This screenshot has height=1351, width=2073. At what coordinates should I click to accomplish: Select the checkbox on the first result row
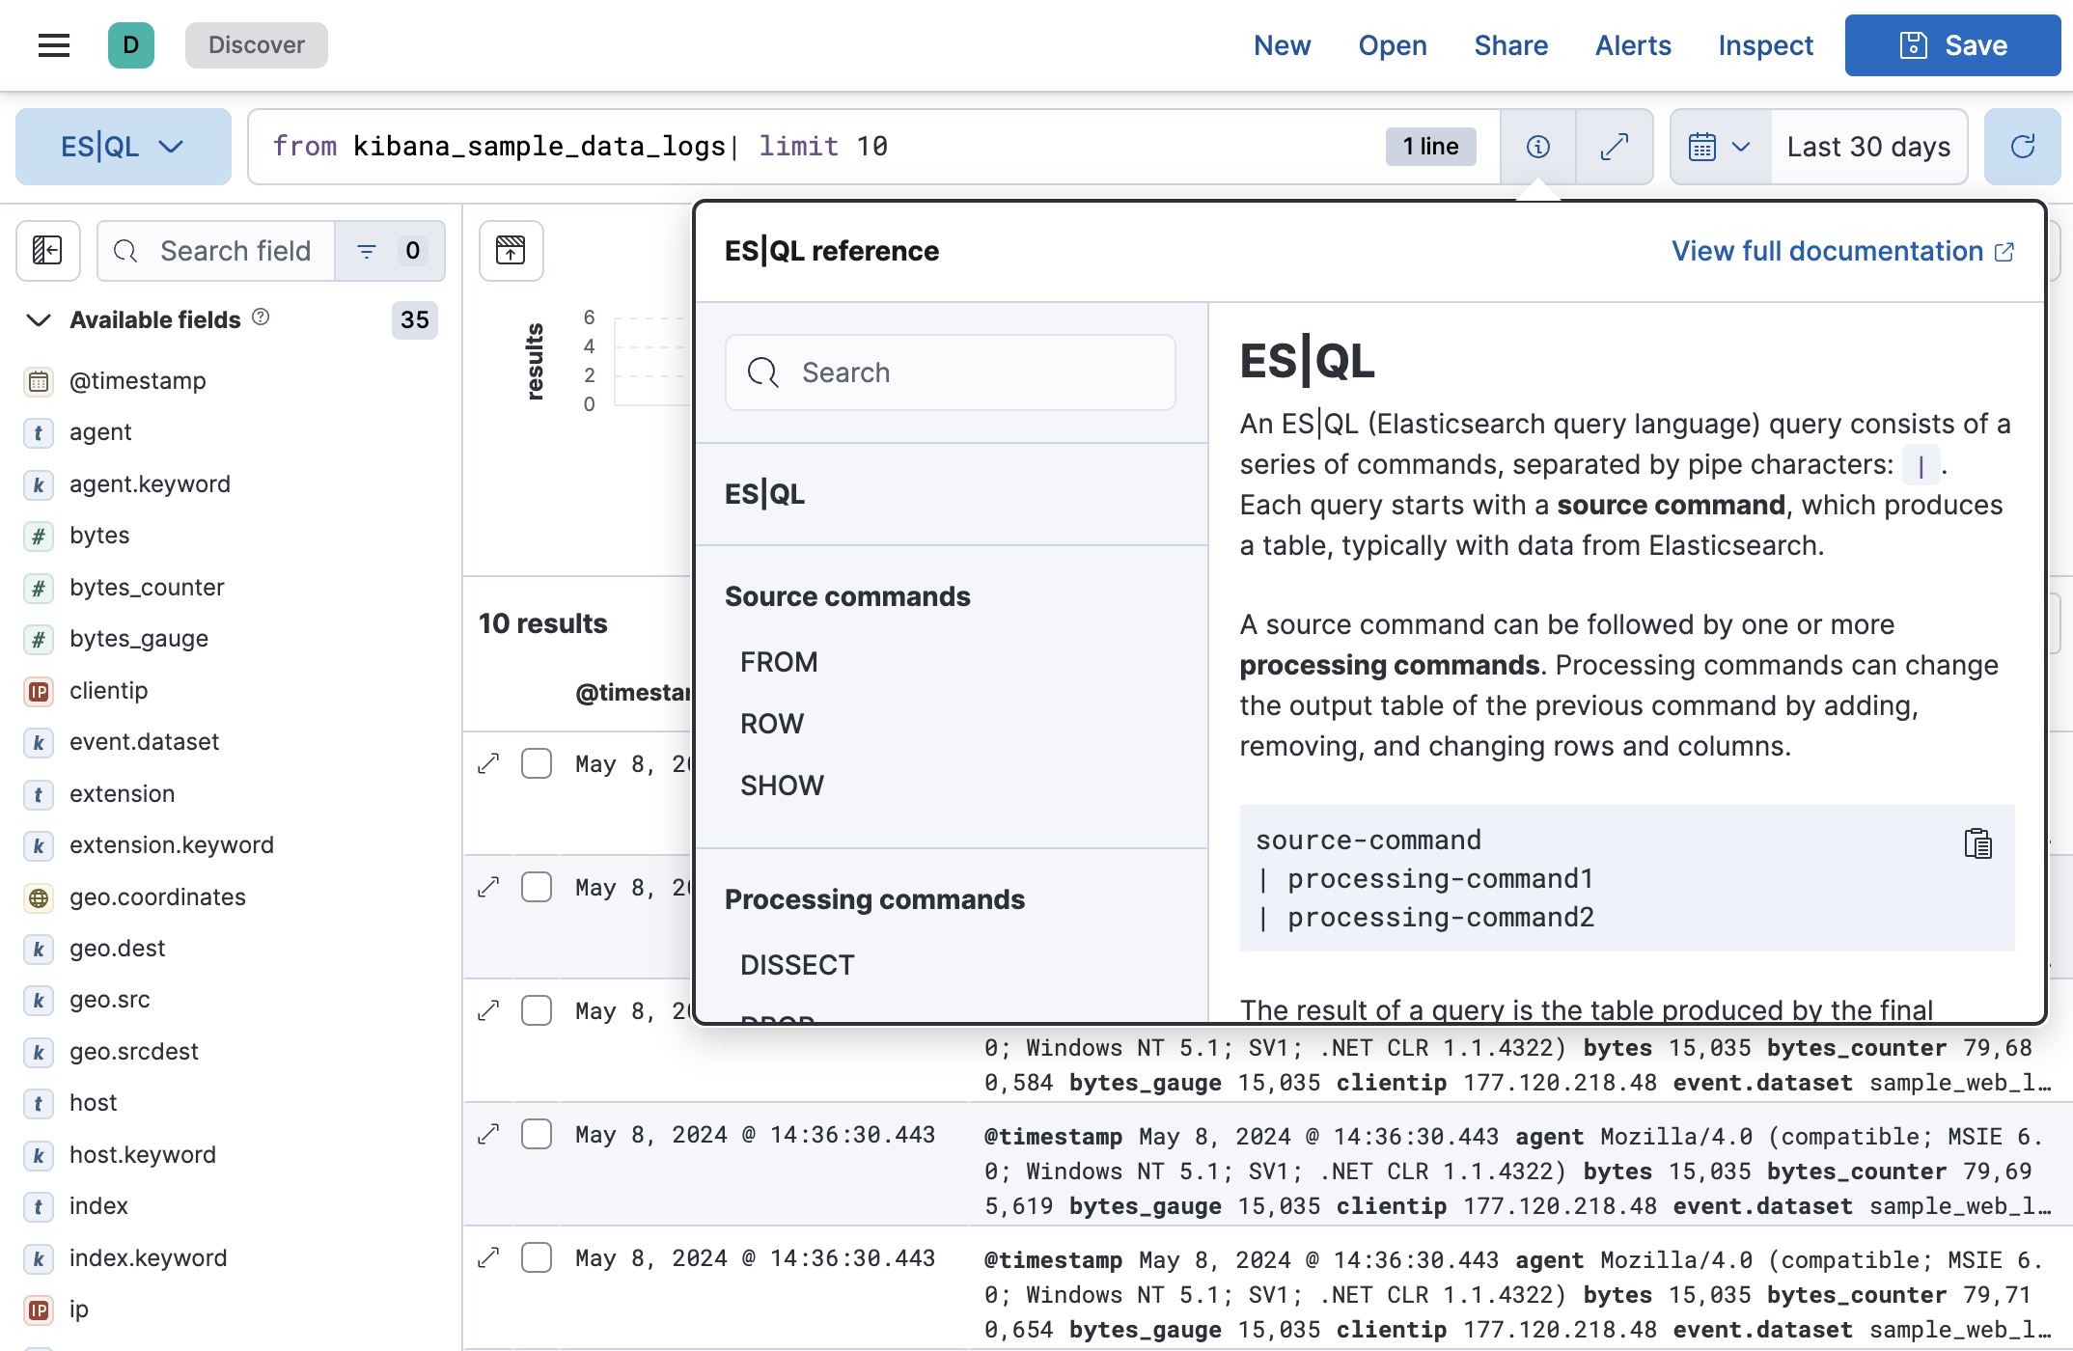[x=537, y=762]
